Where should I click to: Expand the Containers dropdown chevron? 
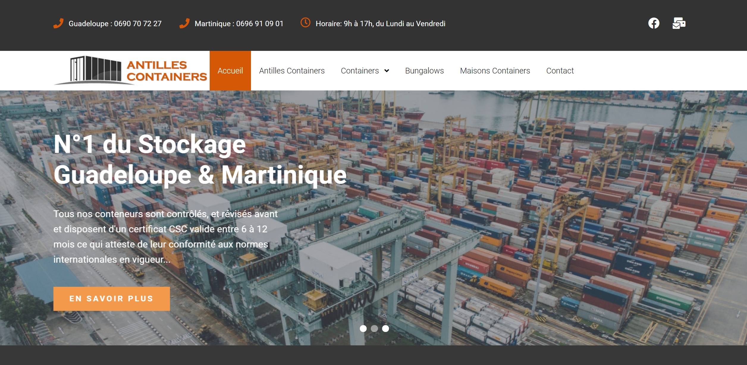[x=387, y=71]
